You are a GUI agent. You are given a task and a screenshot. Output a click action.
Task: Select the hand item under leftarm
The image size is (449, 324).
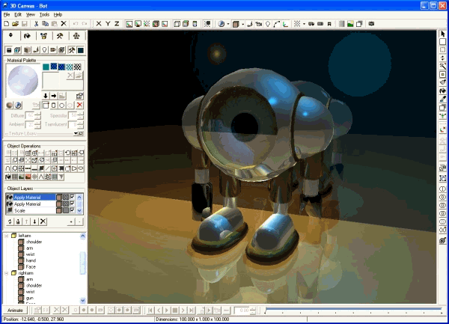[x=31, y=260]
